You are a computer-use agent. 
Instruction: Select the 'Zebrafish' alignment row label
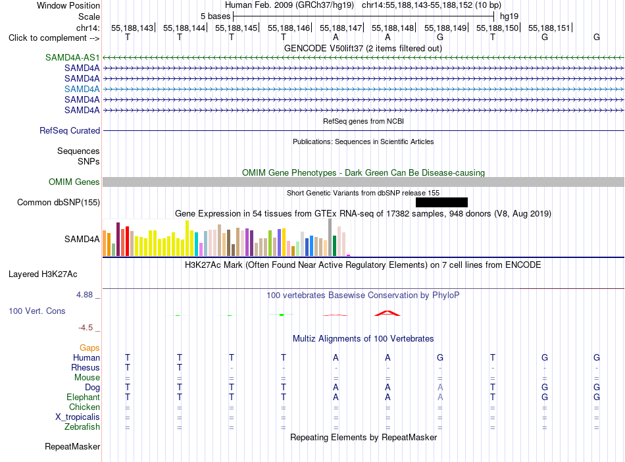pyautogui.click(x=82, y=426)
